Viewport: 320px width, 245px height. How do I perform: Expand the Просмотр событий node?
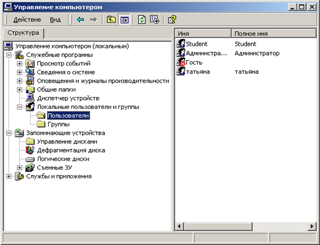20,64
